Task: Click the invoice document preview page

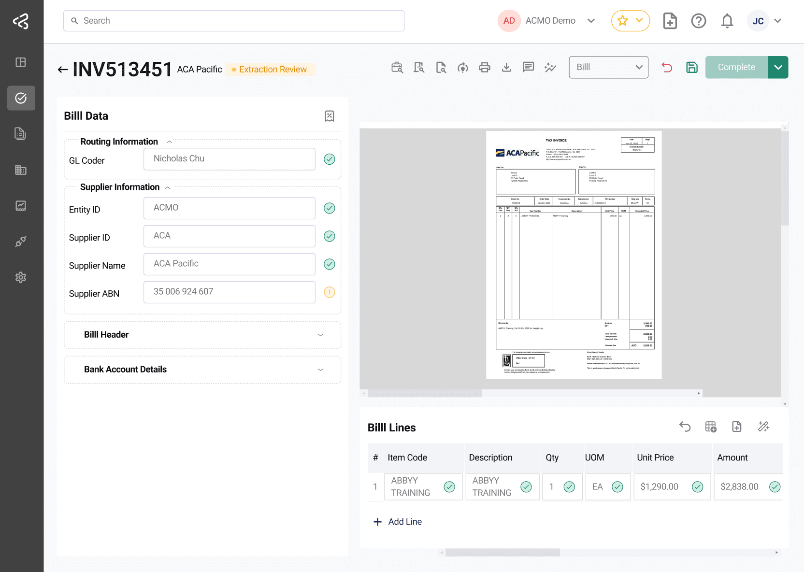Action: pyautogui.click(x=574, y=255)
